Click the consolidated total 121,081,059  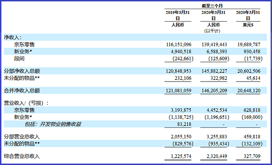[179, 90]
